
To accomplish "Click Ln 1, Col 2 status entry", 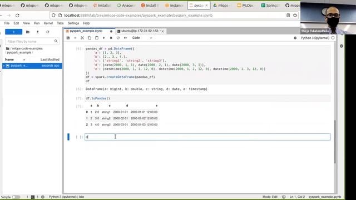I will point(297,197).
